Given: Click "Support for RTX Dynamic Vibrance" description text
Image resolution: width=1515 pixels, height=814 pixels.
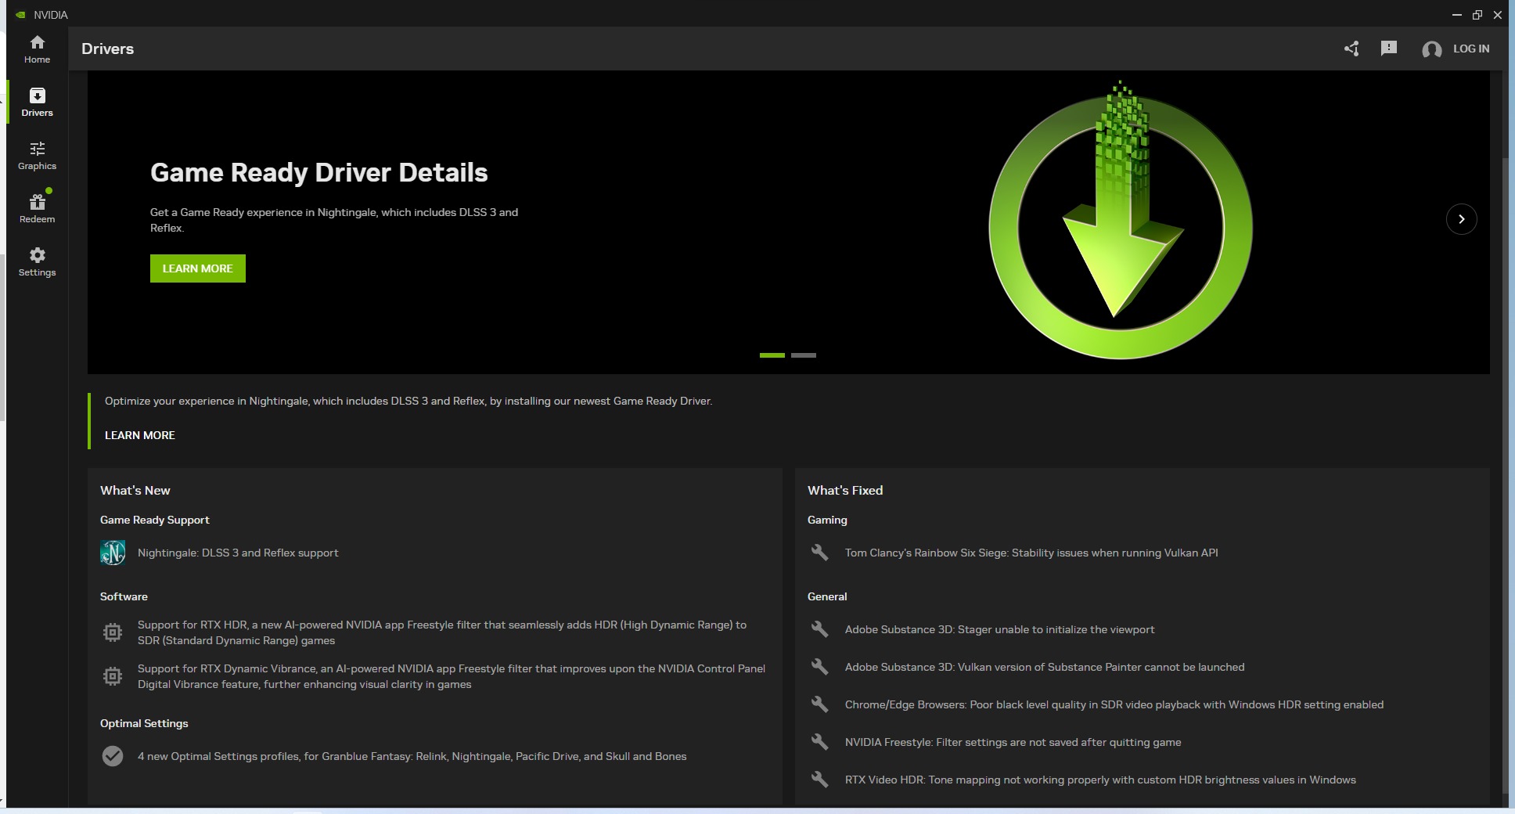Looking at the screenshot, I should pos(452,676).
